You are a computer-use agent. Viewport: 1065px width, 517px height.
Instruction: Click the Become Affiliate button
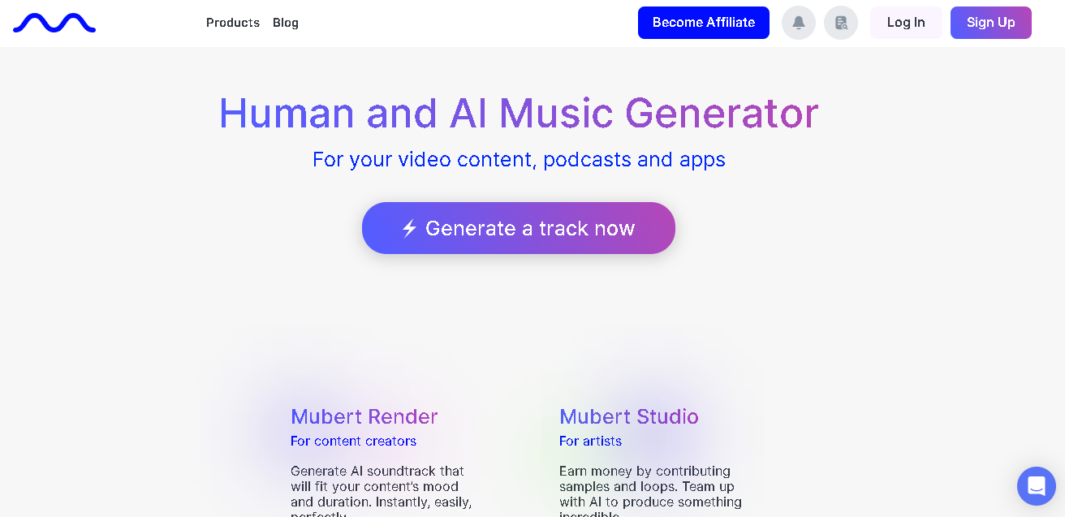coord(704,23)
